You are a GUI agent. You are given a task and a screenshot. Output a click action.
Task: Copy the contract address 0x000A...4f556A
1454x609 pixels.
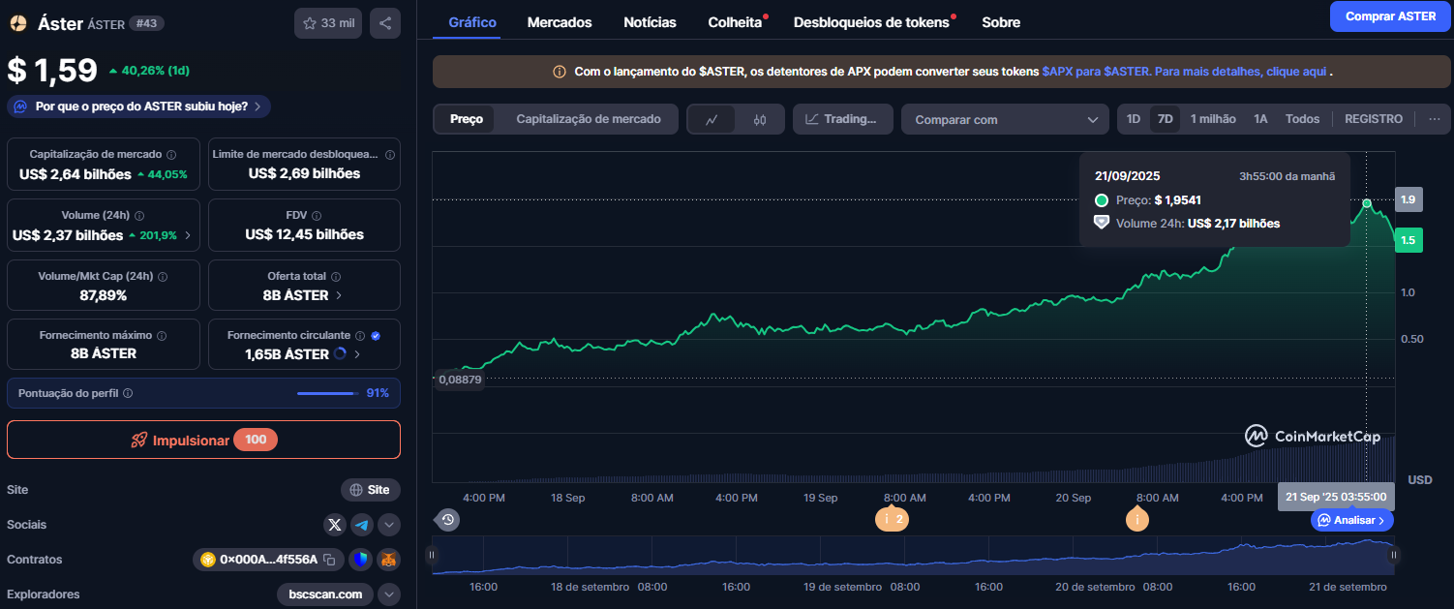tap(329, 560)
